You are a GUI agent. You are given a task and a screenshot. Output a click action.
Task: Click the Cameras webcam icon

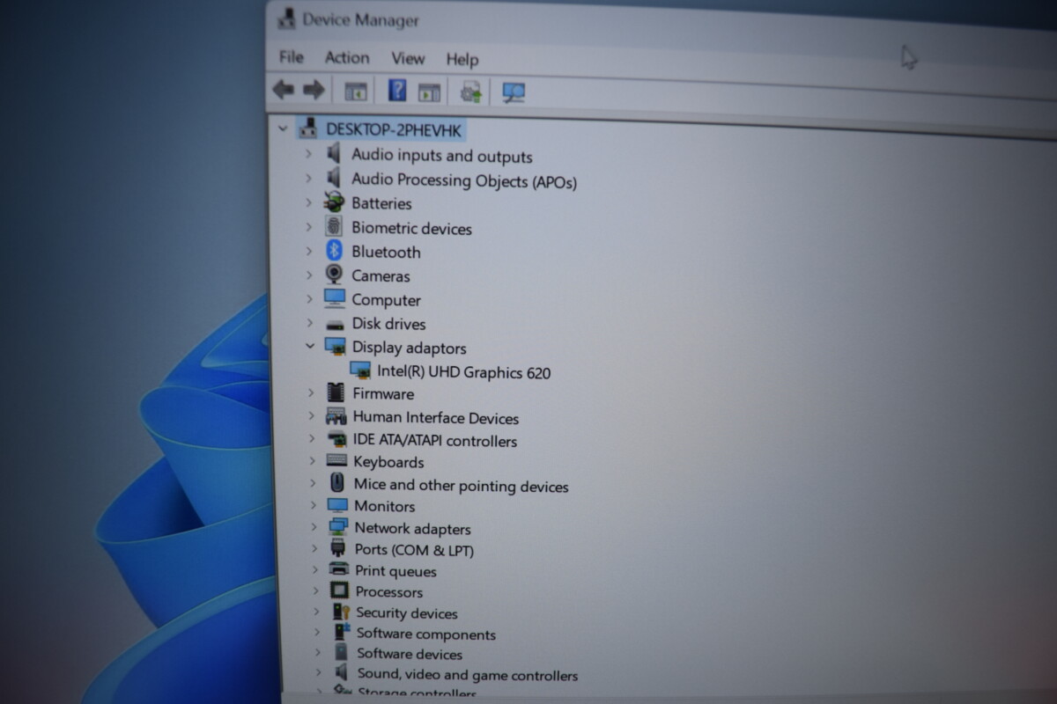tap(335, 274)
